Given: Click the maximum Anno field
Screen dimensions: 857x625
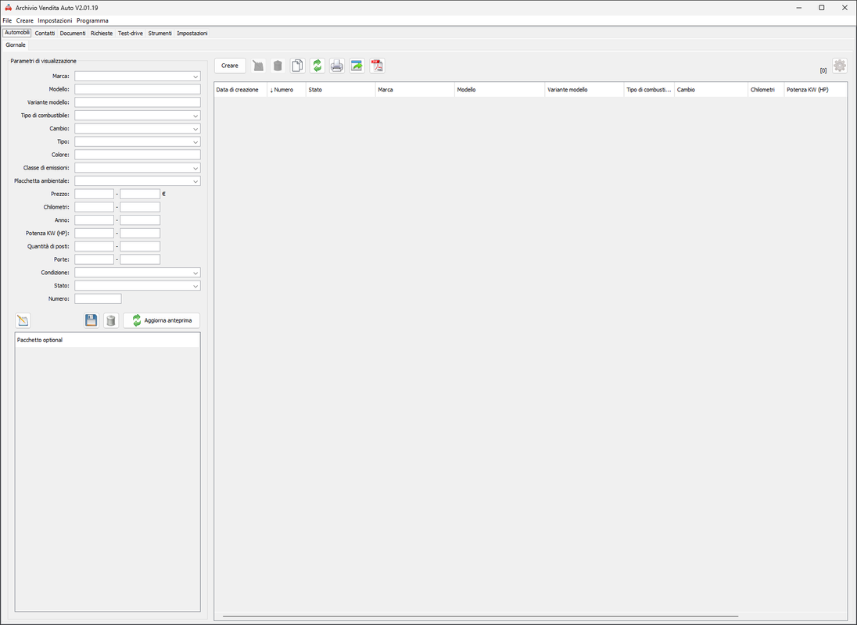Looking at the screenshot, I should (x=140, y=220).
